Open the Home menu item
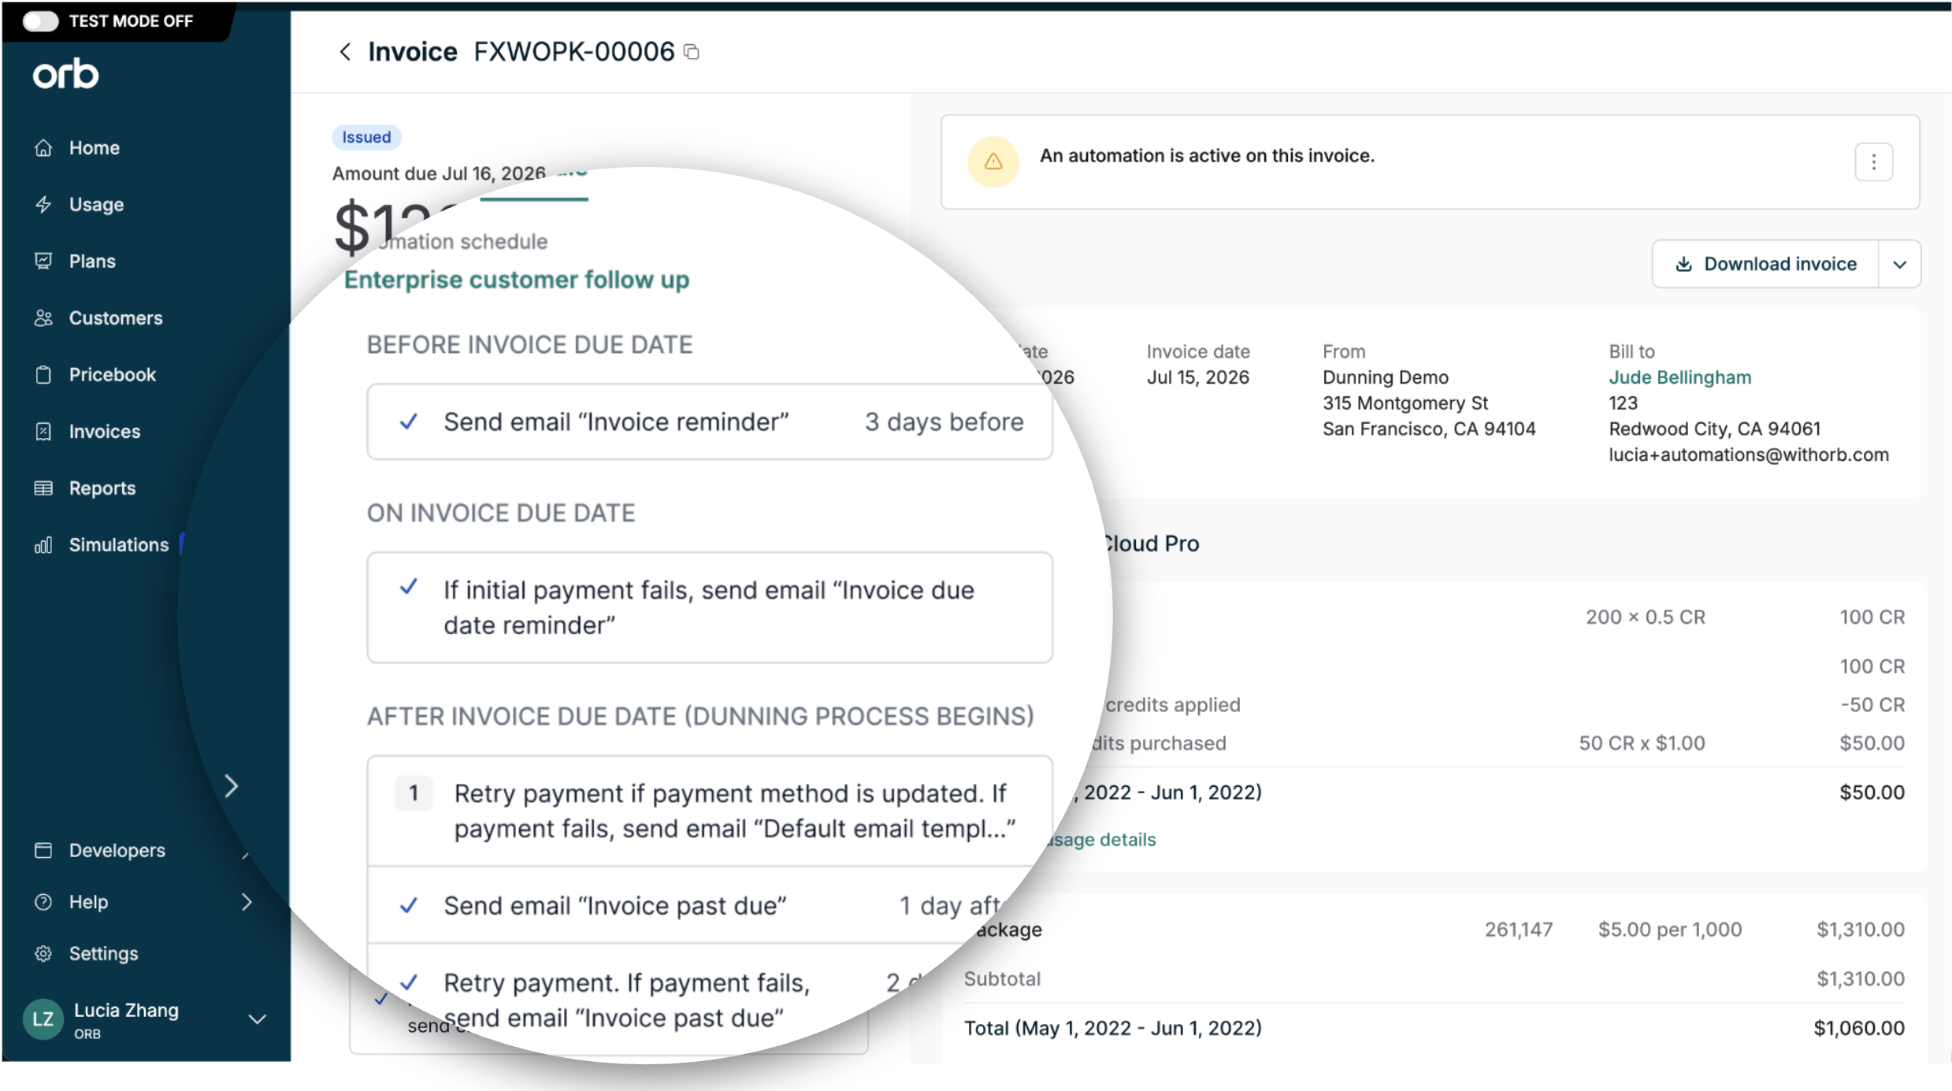Screen dimensions: 1952x1091 point(95,148)
